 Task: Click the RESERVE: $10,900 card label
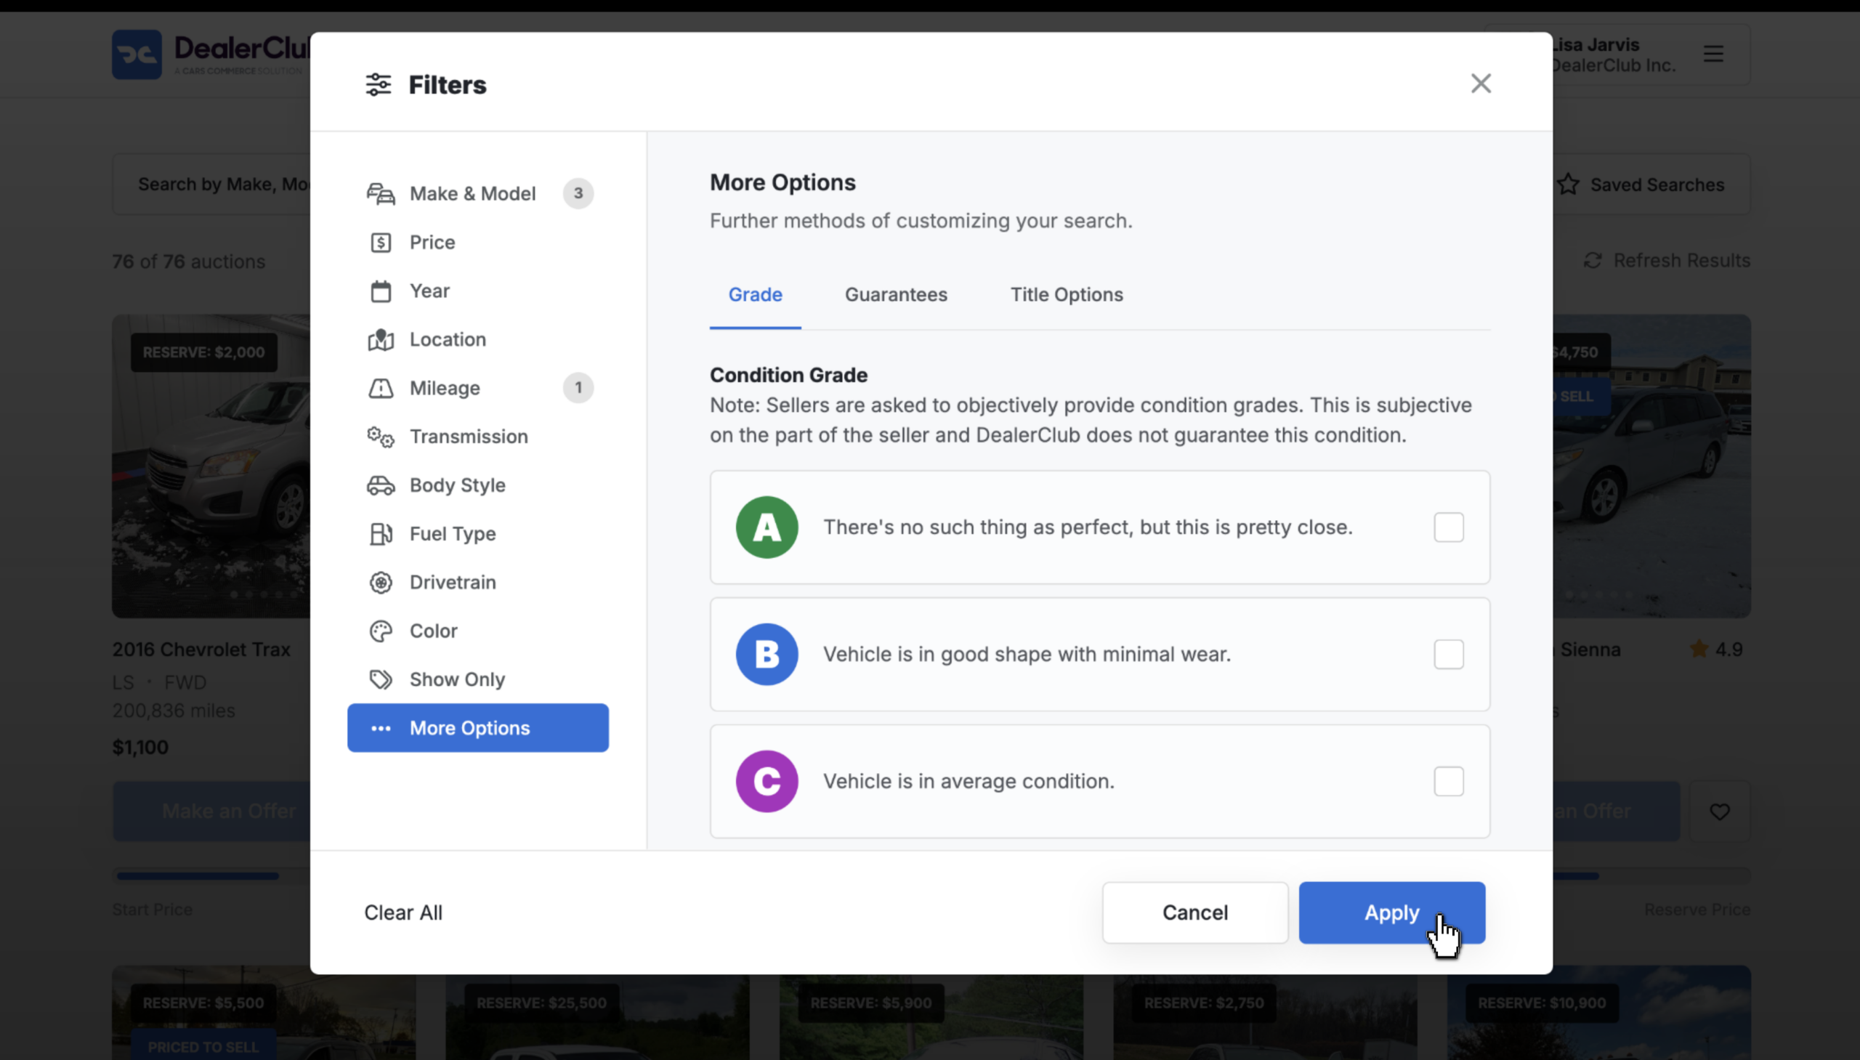tap(1542, 1003)
